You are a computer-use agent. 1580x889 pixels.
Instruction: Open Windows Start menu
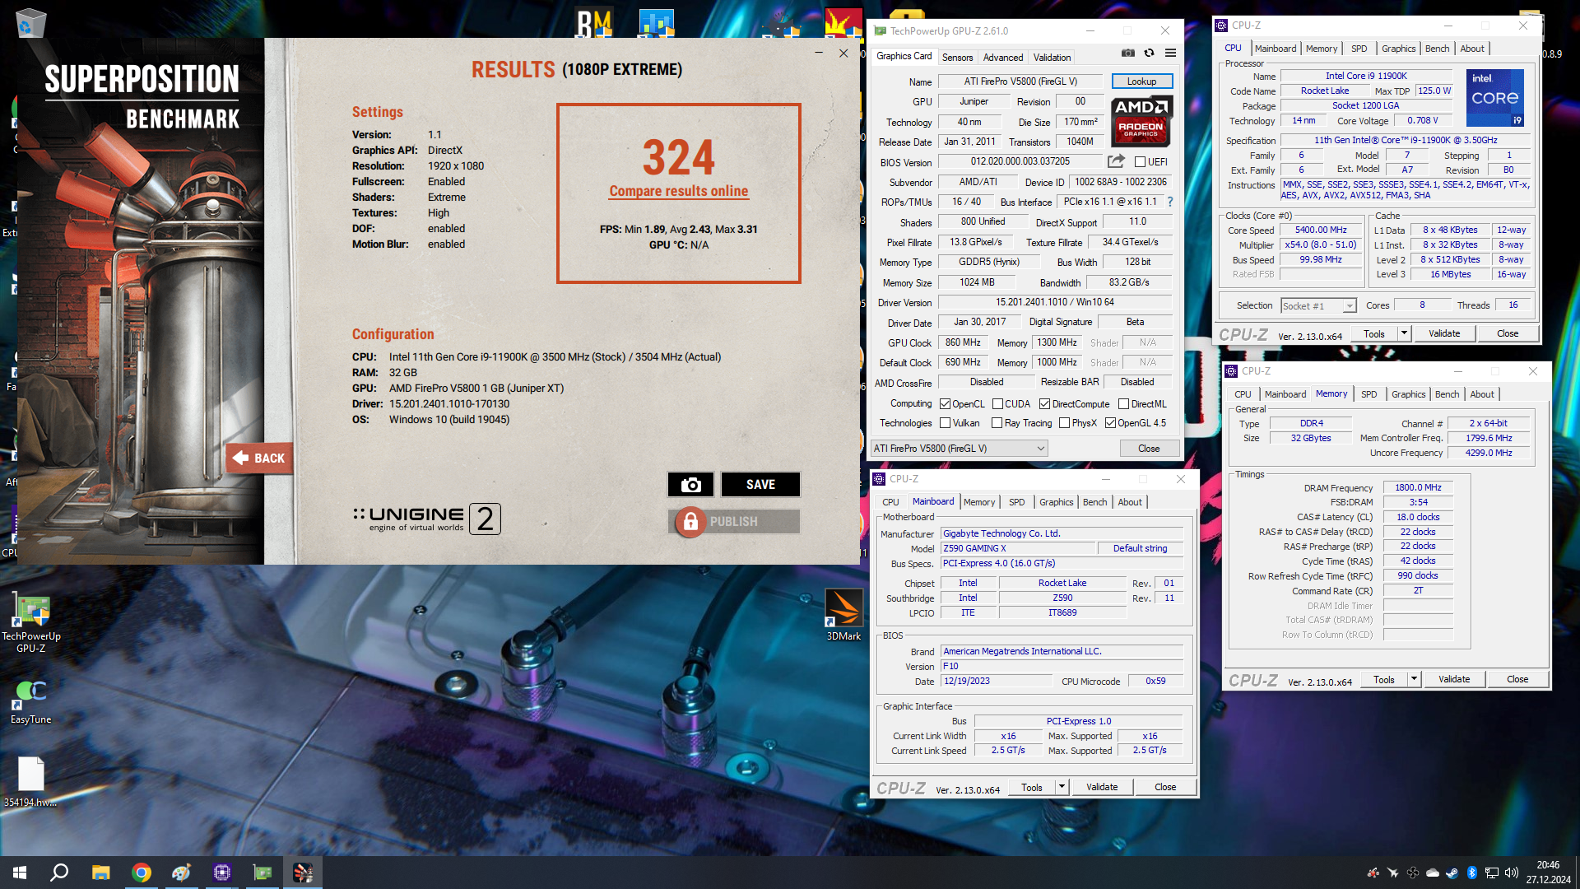tap(20, 873)
